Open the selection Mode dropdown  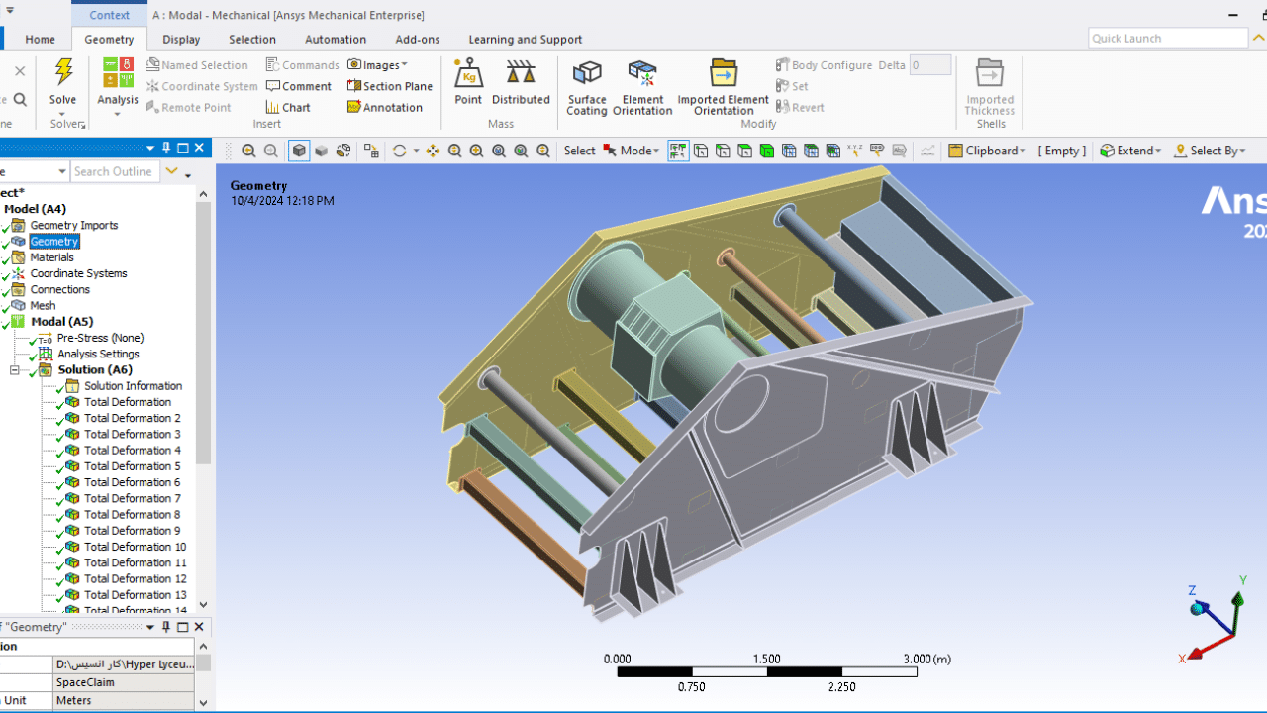pos(632,151)
